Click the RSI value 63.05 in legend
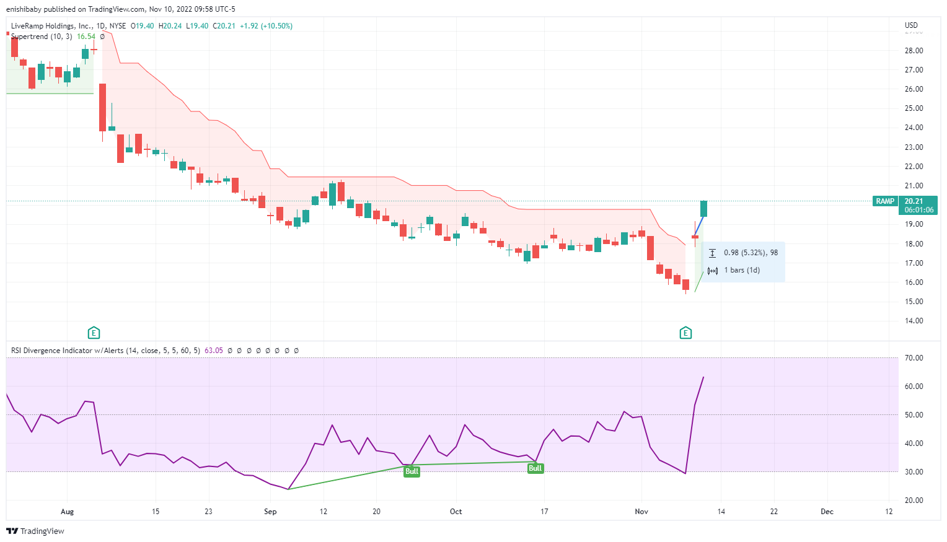This screenshot has width=947, height=542. tap(214, 351)
